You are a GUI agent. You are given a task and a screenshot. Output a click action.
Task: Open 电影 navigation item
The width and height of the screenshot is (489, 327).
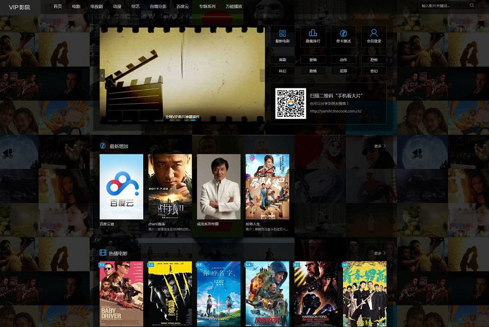pyautogui.click(x=76, y=6)
